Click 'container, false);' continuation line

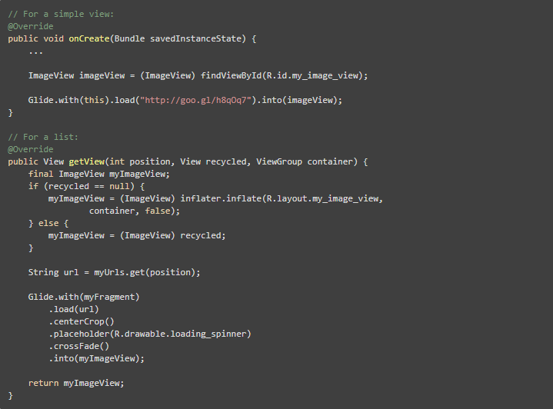coord(135,211)
